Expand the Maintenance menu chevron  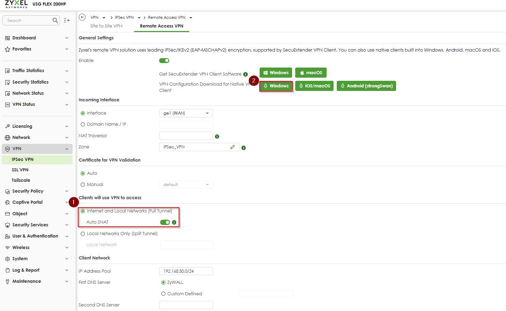pos(67,281)
